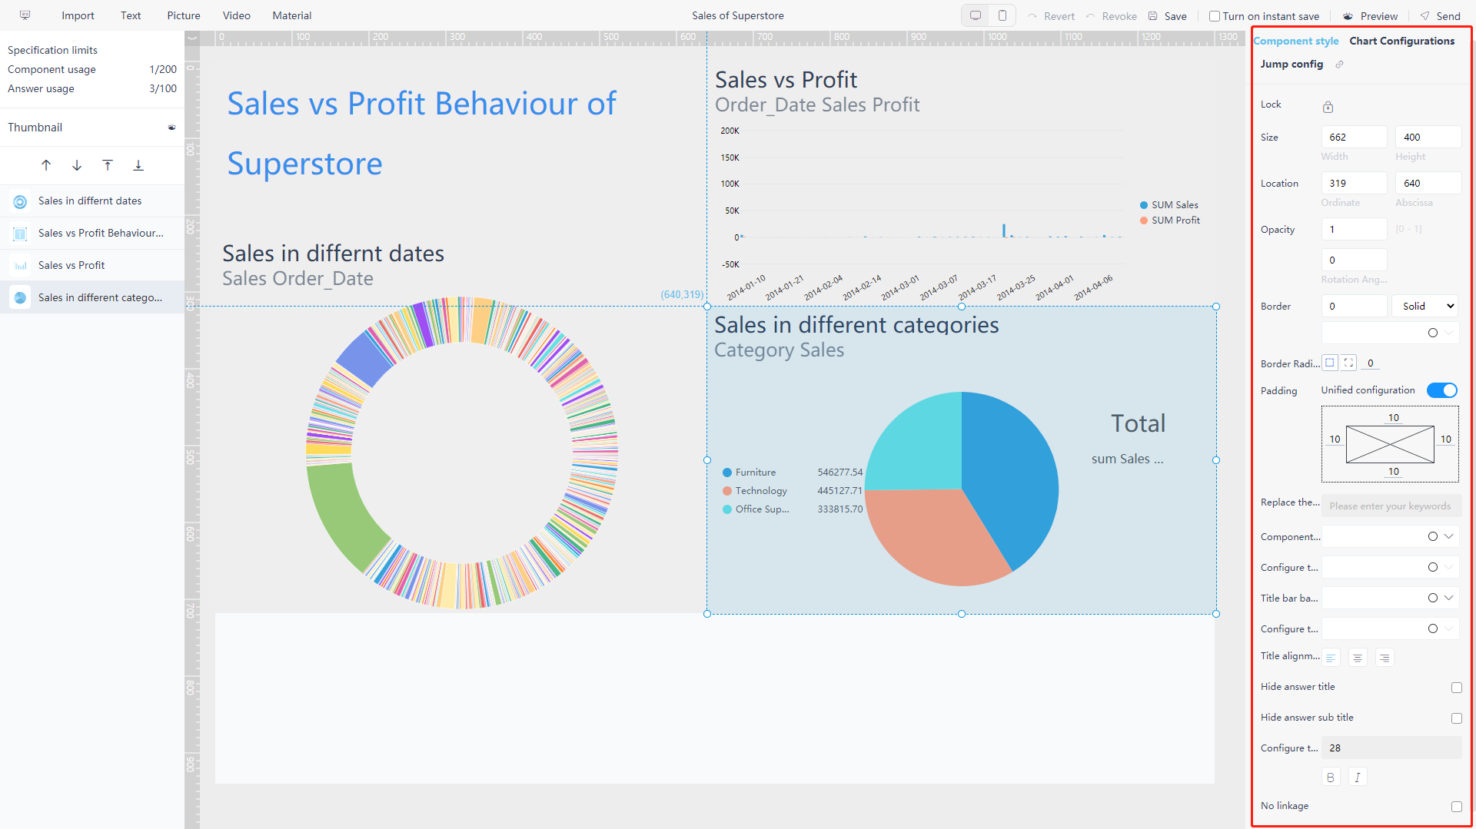Click the SUM Profit legend entry
This screenshot has width=1476, height=829.
[x=1170, y=221]
